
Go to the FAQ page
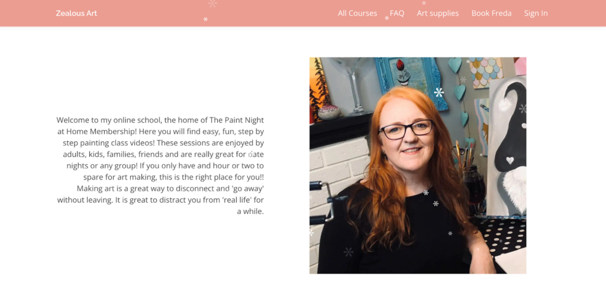pyautogui.click(x=397, y=13)
